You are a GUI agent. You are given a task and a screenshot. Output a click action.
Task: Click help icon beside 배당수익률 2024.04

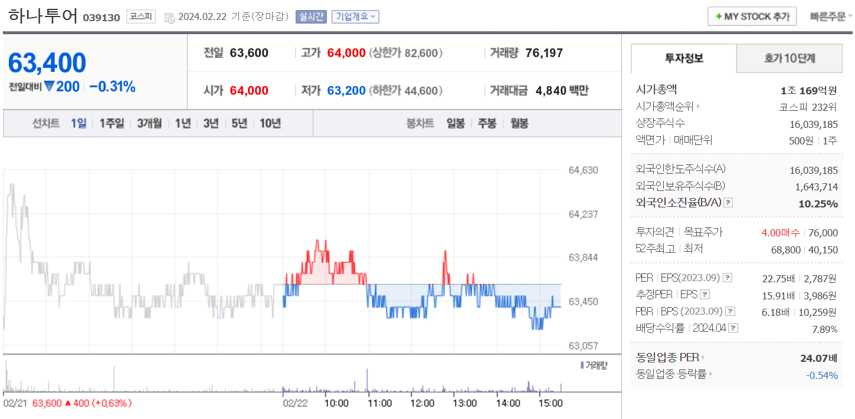click(x=733, y=328)
